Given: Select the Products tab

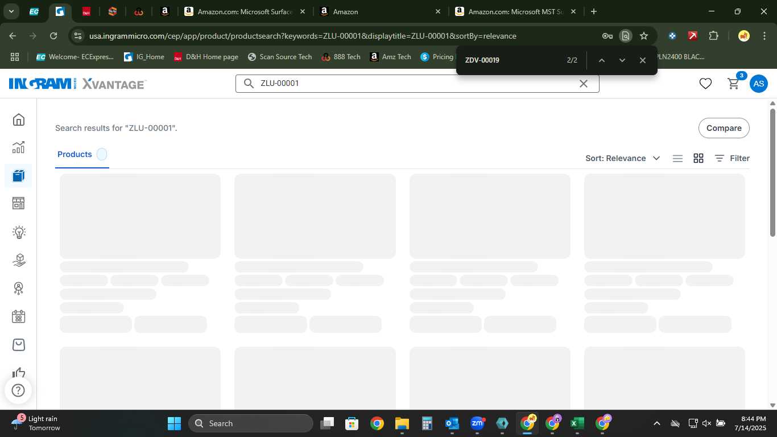Looking at the screenshot, I should [82, 155].
